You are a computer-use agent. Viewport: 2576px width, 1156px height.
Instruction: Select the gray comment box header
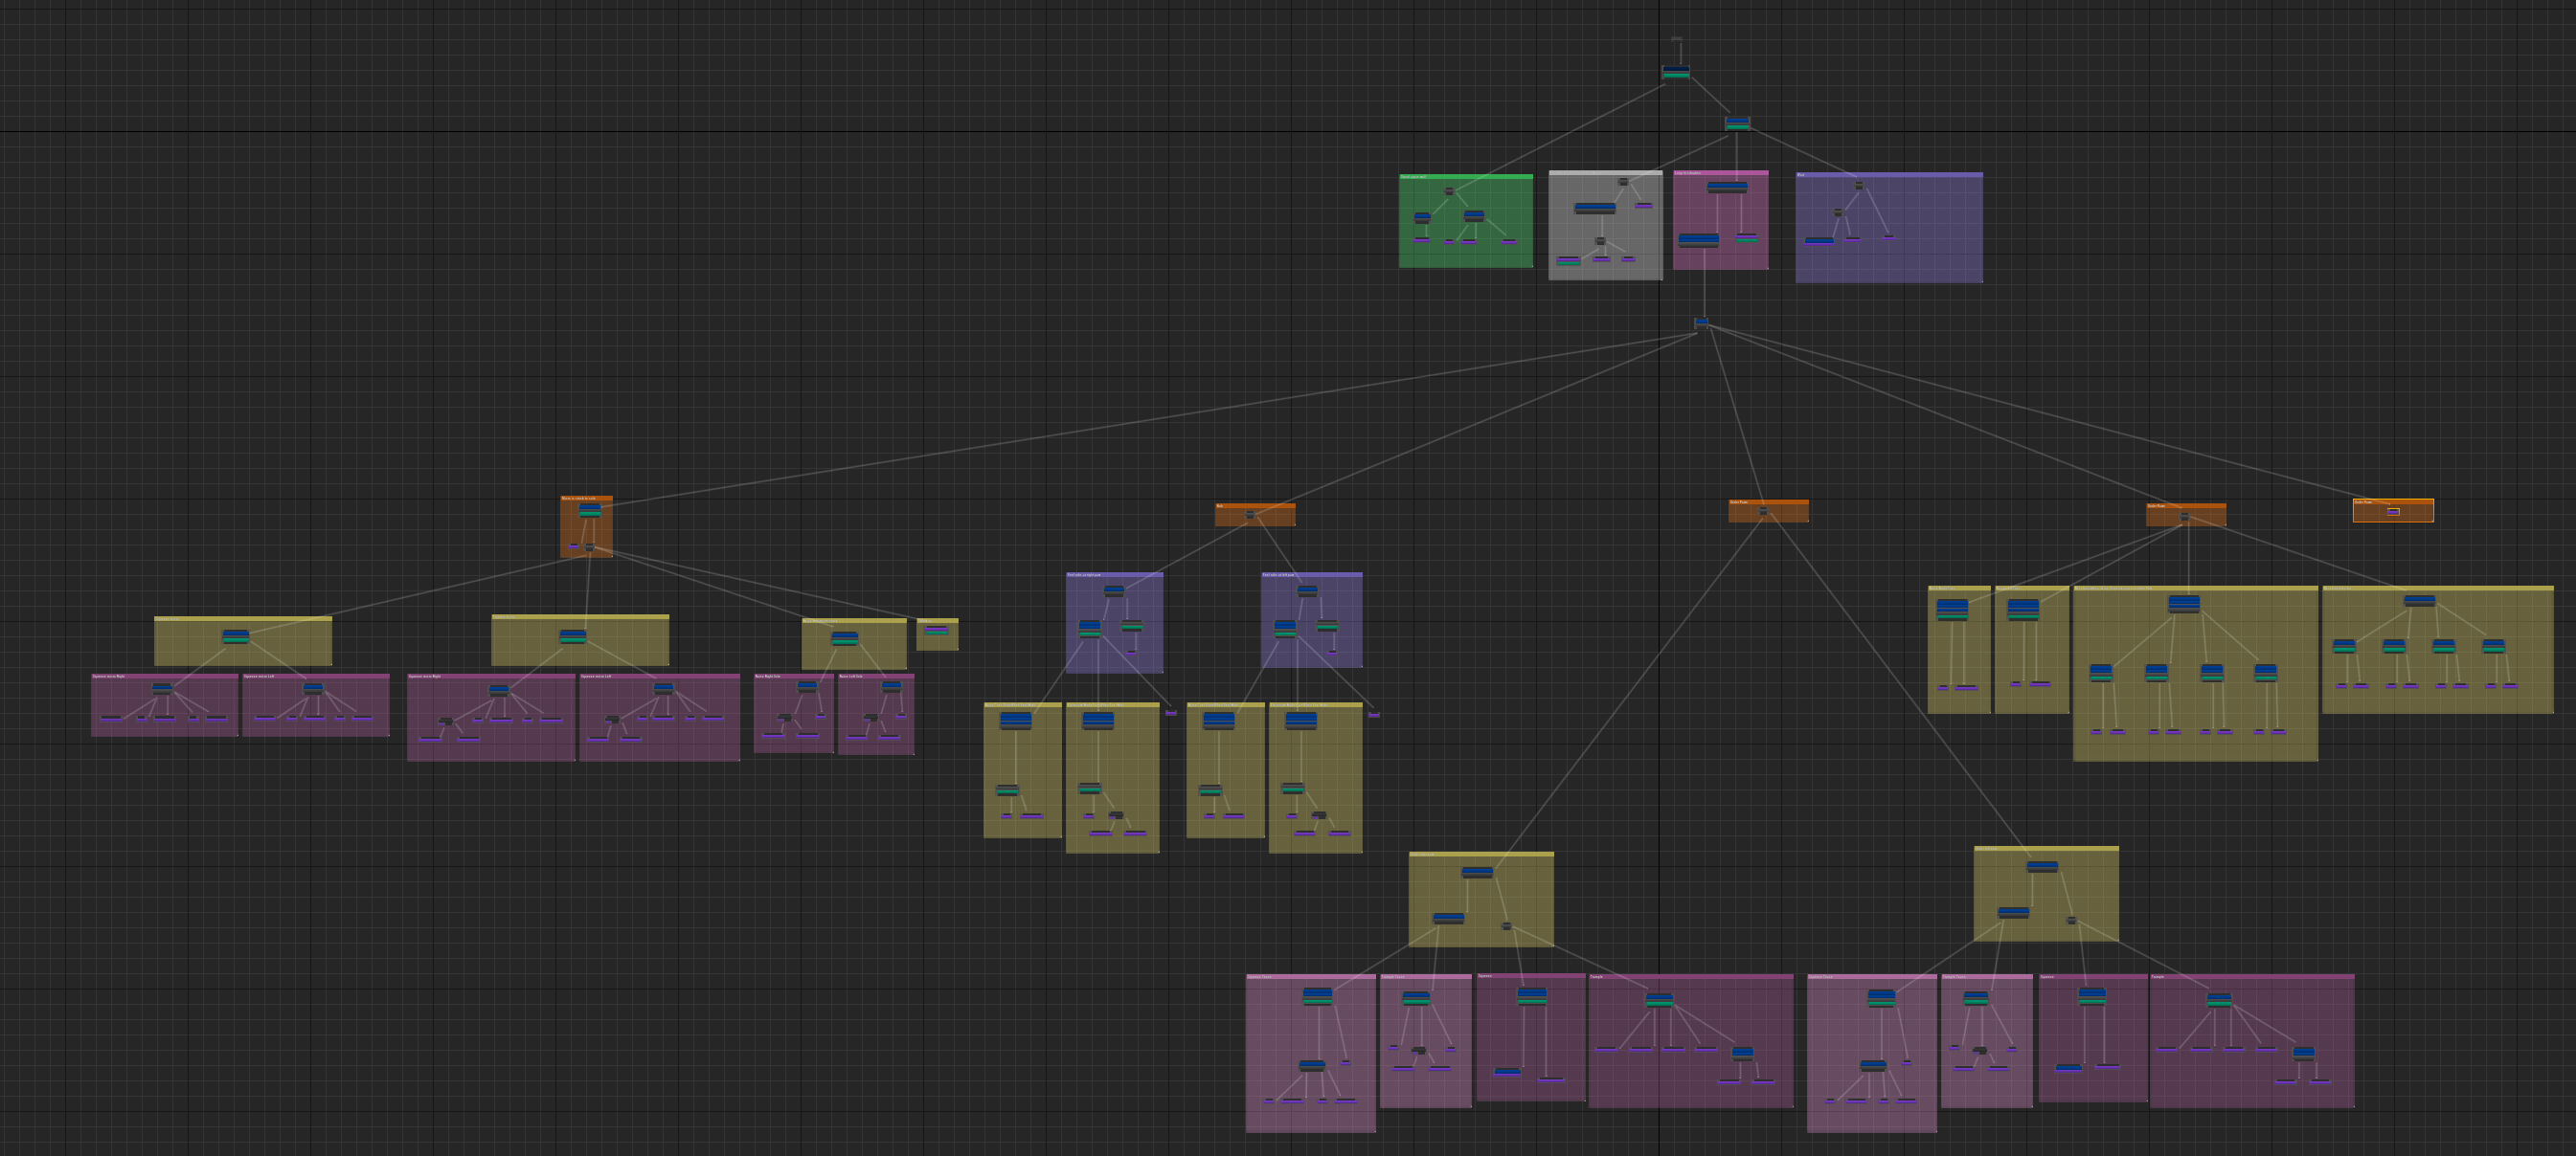point(1604,173)
